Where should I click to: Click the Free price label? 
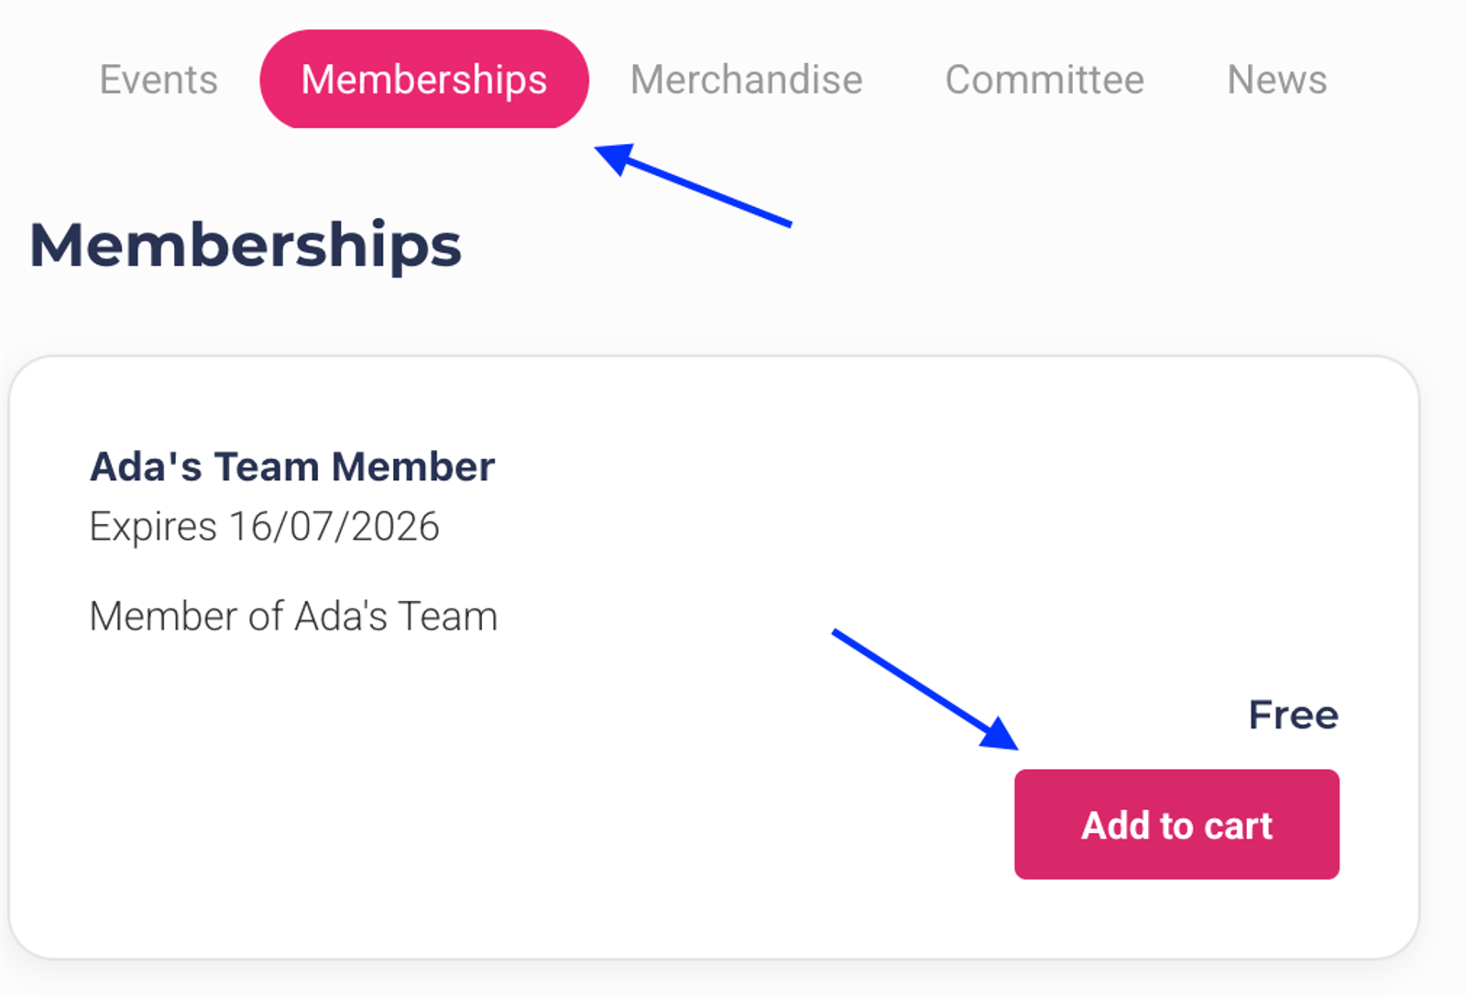[1293, 715]
